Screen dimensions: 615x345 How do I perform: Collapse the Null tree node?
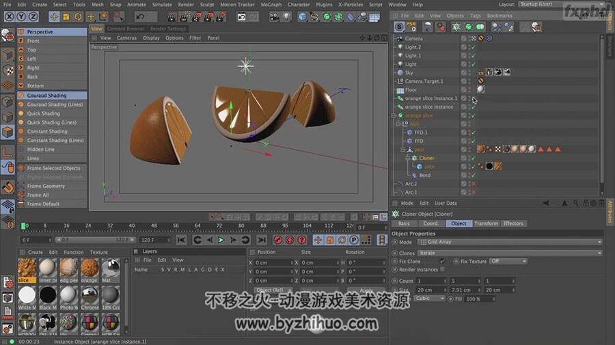click(398, 124)
